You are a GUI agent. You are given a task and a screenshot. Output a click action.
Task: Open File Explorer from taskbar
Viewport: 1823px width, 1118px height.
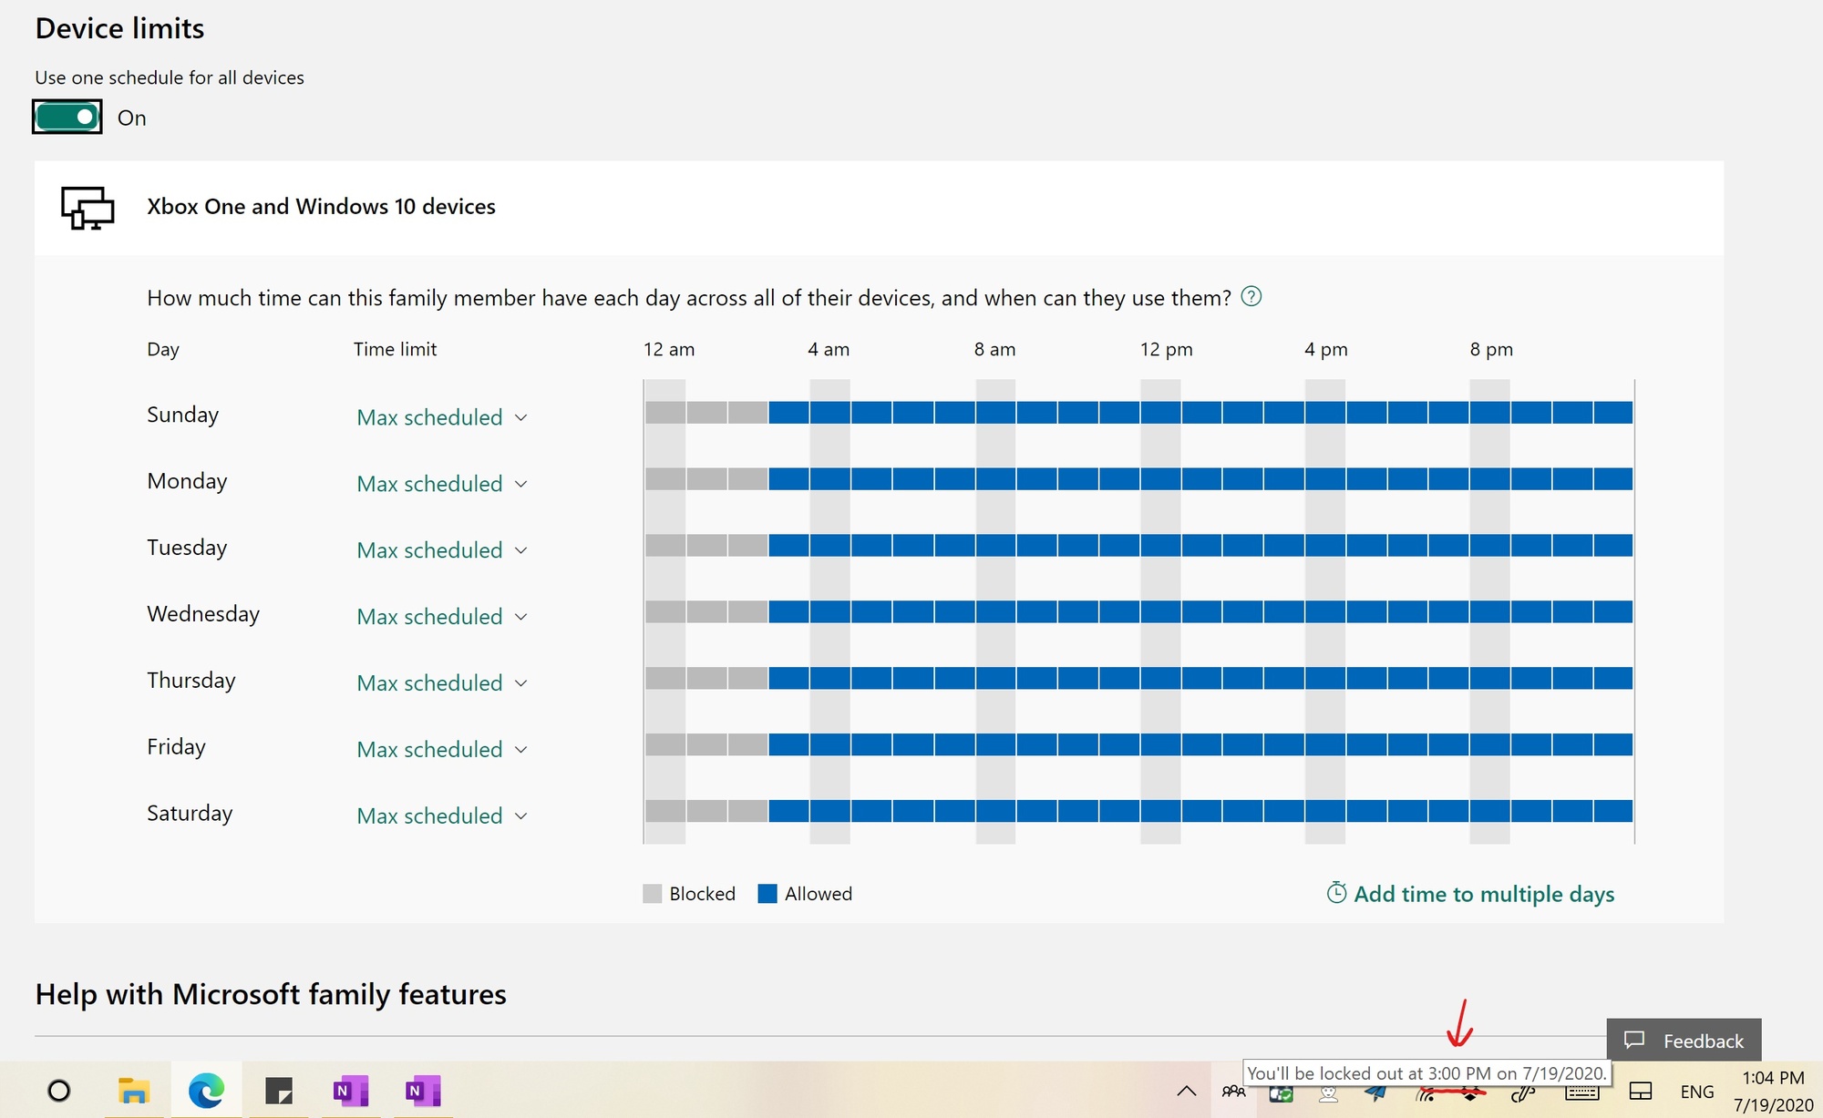coord(134,1091)
